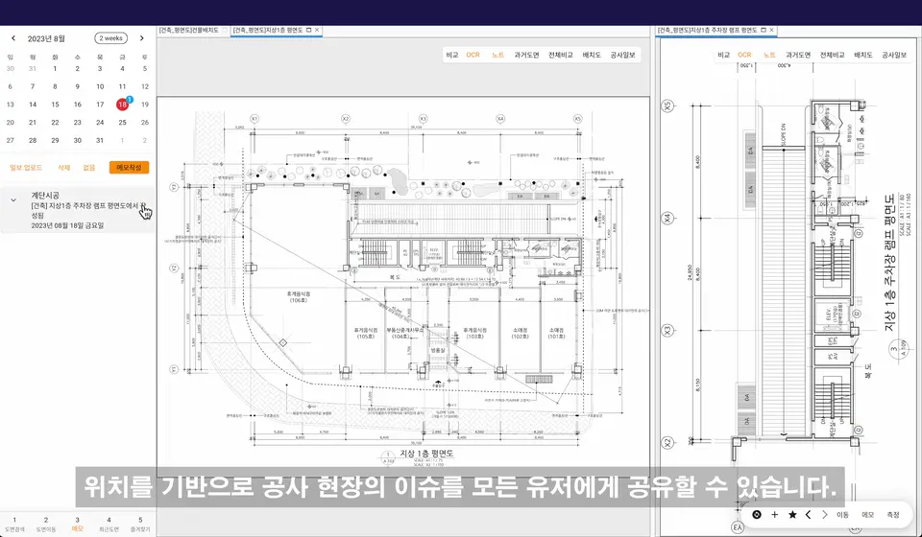922x537 pixels.
Task: Select August 18 highlighted date
Action: tap(122, 105)
